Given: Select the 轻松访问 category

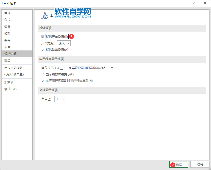Looking at the screenshot, I should tap(17, 54).
